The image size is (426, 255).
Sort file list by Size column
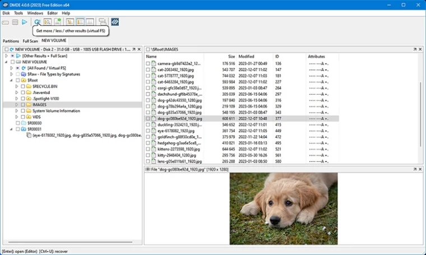coord(231,57)
